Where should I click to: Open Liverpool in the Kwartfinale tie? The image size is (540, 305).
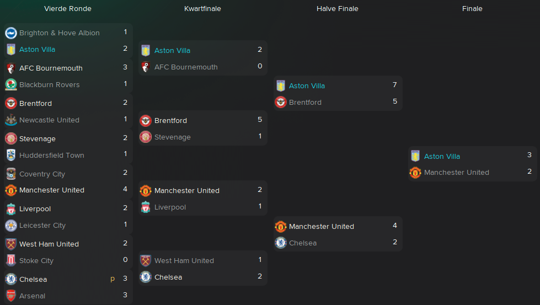click(170, 207)
